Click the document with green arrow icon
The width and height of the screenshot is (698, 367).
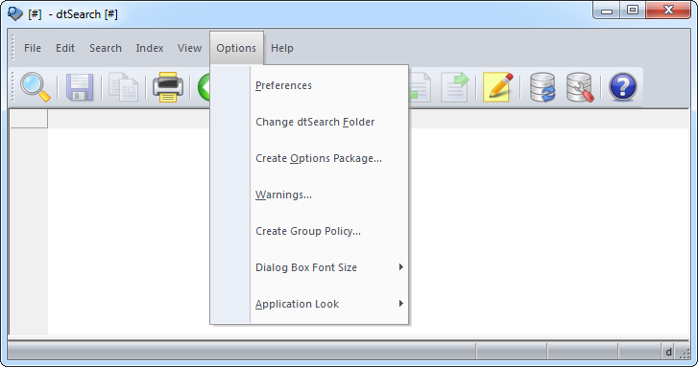coord(455,87)
